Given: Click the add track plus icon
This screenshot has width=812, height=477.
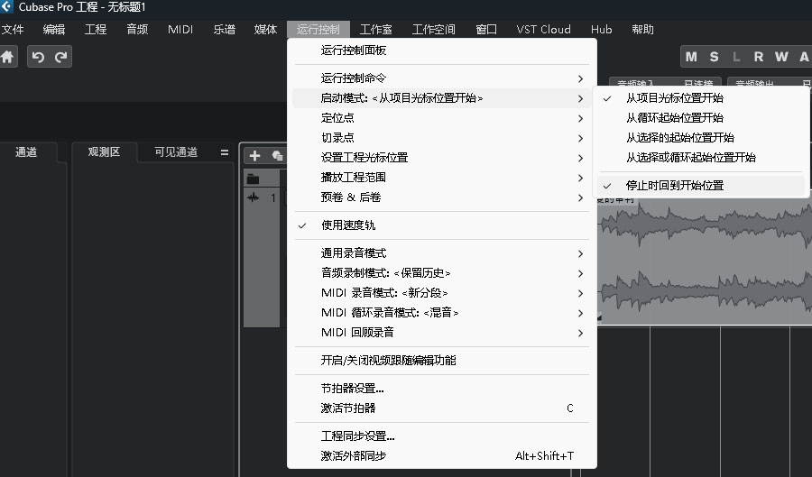Looking at the screenshot, I should [x=254, y=156].
